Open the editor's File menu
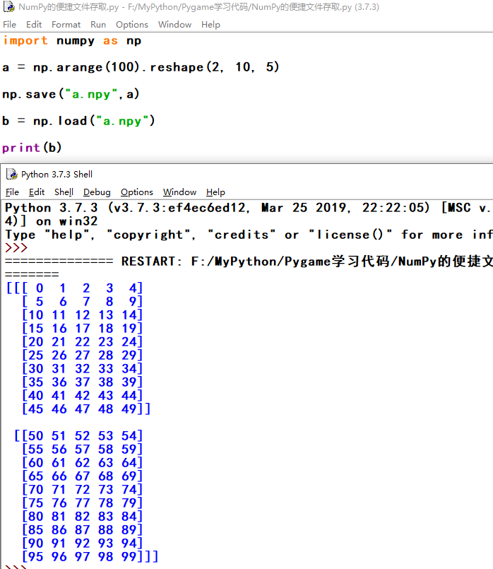 coord(9,24)
